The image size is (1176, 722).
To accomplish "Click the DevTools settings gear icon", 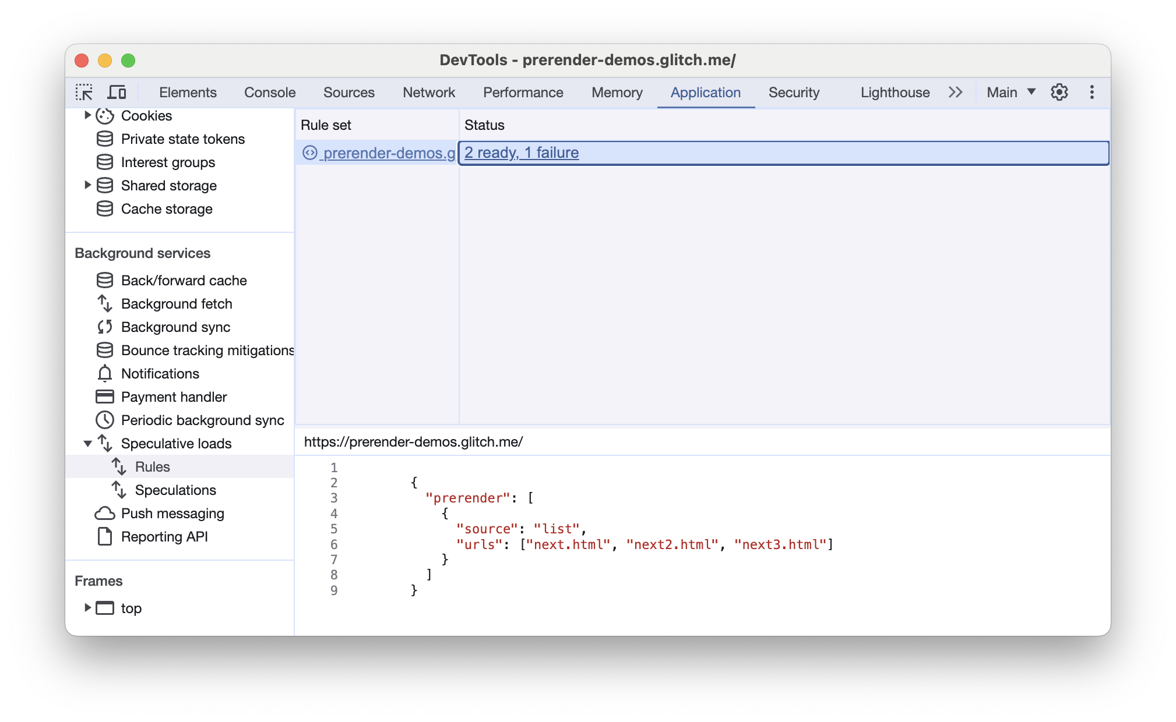I will click(1059, 91).
